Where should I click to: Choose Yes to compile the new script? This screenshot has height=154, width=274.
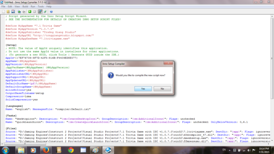coord(143,89)
